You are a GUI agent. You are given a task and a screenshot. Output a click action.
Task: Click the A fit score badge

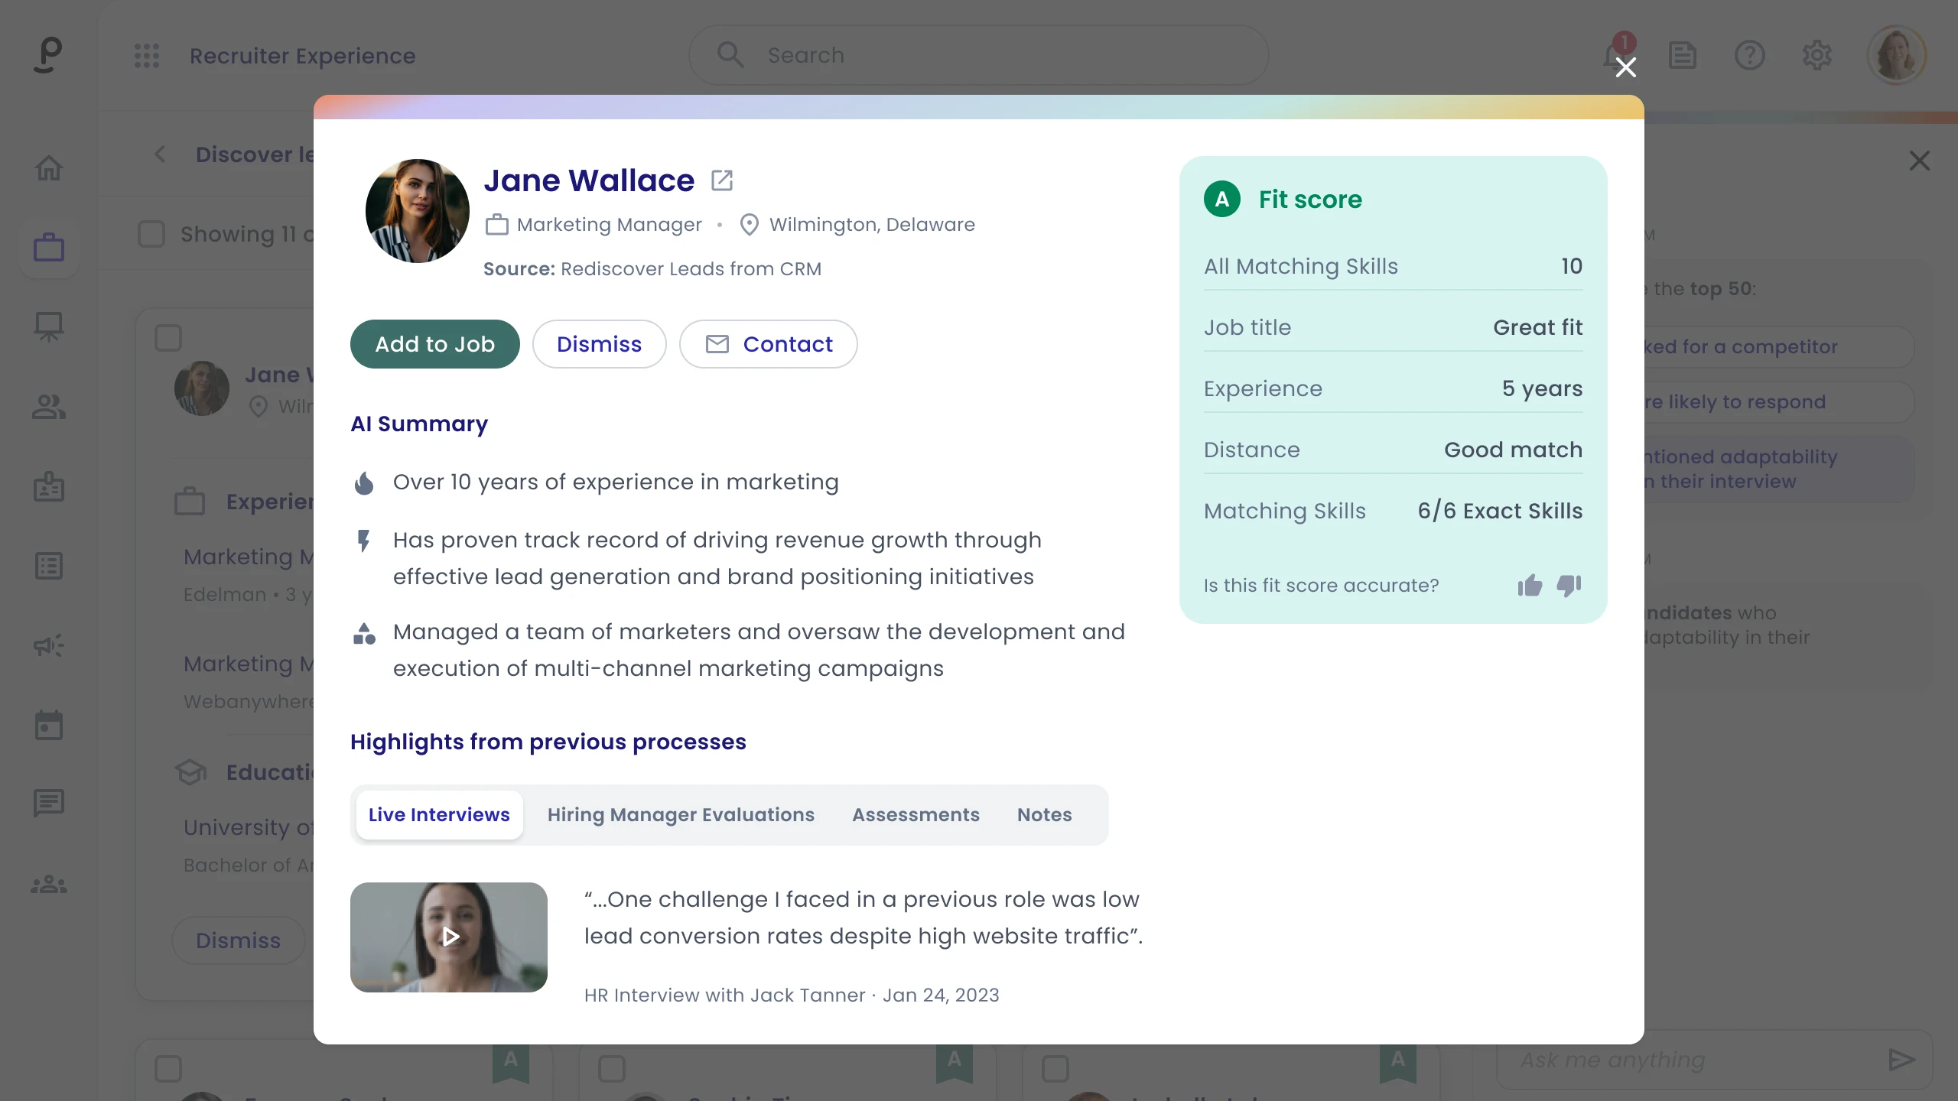(x=1222, y=199)
